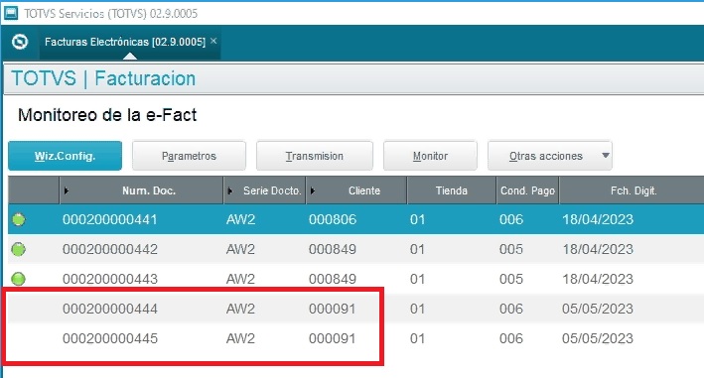The width and height of the screenshot is (704, 378).
Task: Click the Parametros button
Action: [189, 156]
